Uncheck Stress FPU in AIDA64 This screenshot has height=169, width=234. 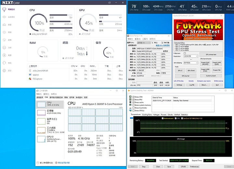pos(134,100)
